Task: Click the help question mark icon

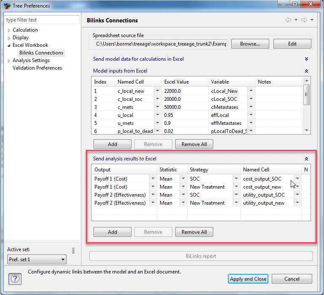Action: coord(15,279)
